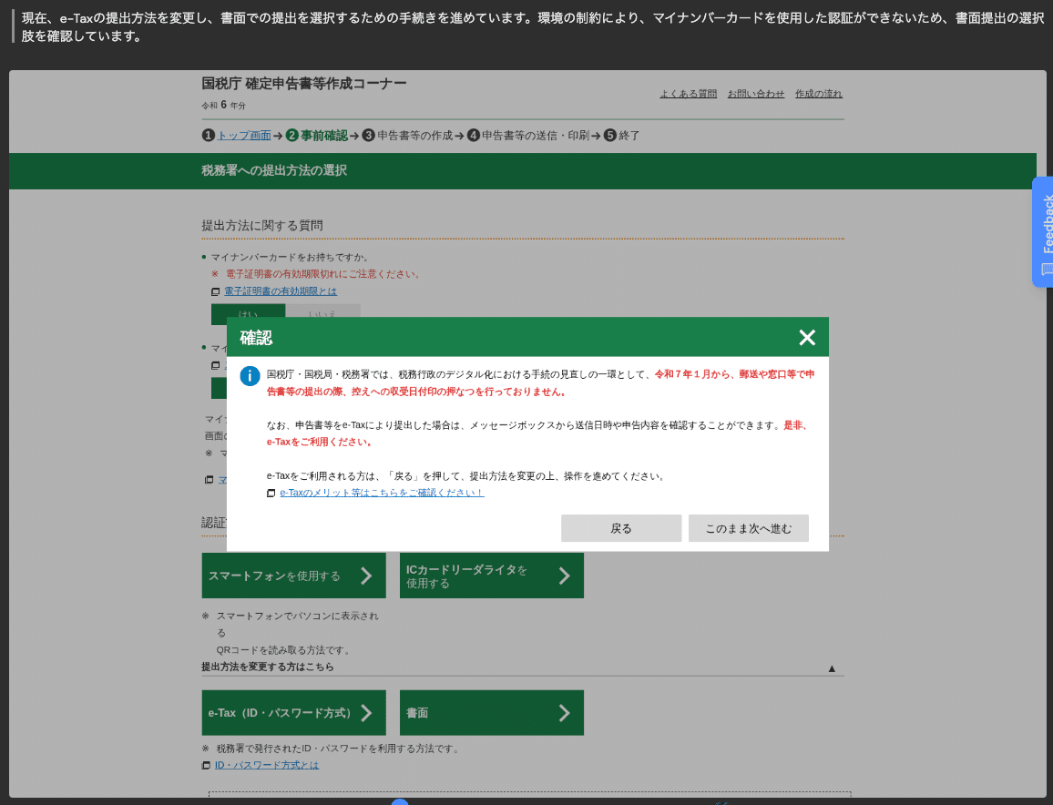The image size is (1053, 805).
Task: Click the window icon beside 電子証明書の有効期限とは
Action: (214, 290)
